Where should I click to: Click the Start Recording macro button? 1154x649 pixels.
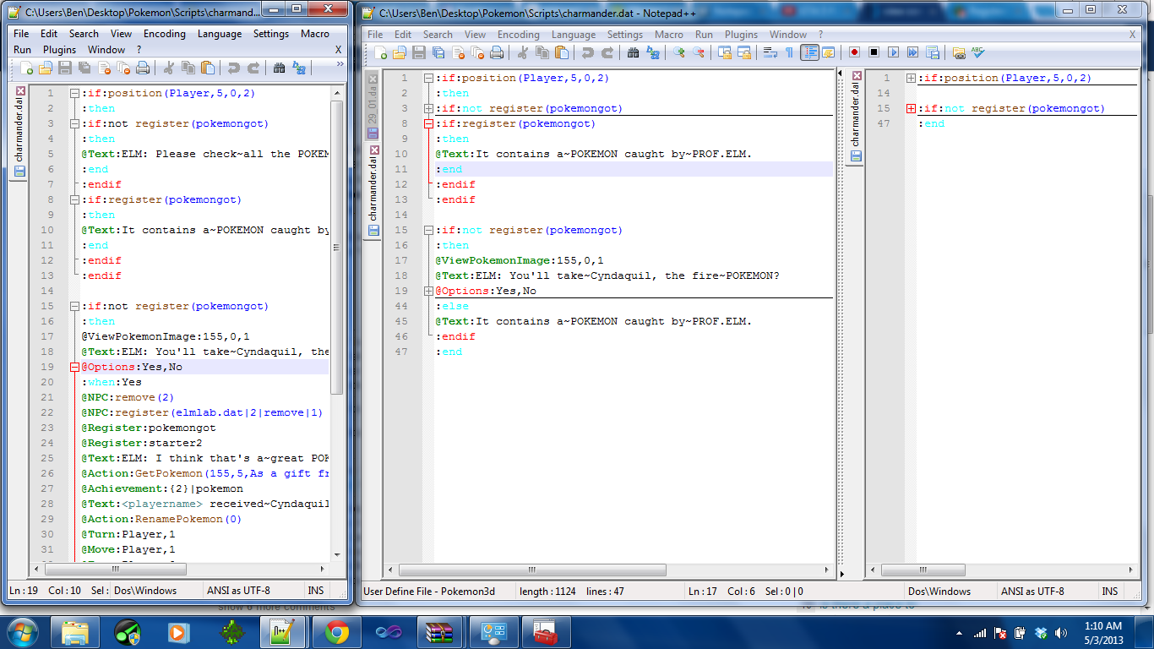click(854, 52)
